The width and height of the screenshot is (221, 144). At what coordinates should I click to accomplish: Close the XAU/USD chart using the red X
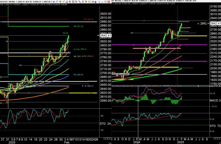(109, 2)
